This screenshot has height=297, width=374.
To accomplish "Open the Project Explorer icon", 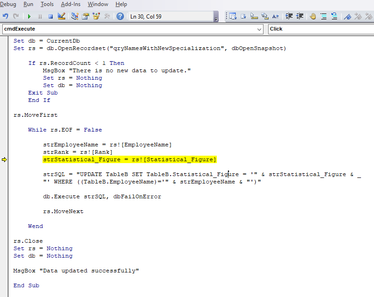I will [x=75, y=16].
